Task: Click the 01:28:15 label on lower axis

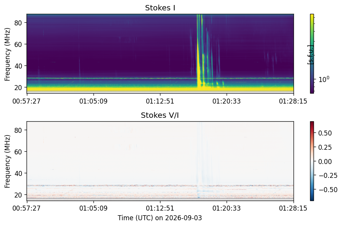Action: tap(294, 208)
